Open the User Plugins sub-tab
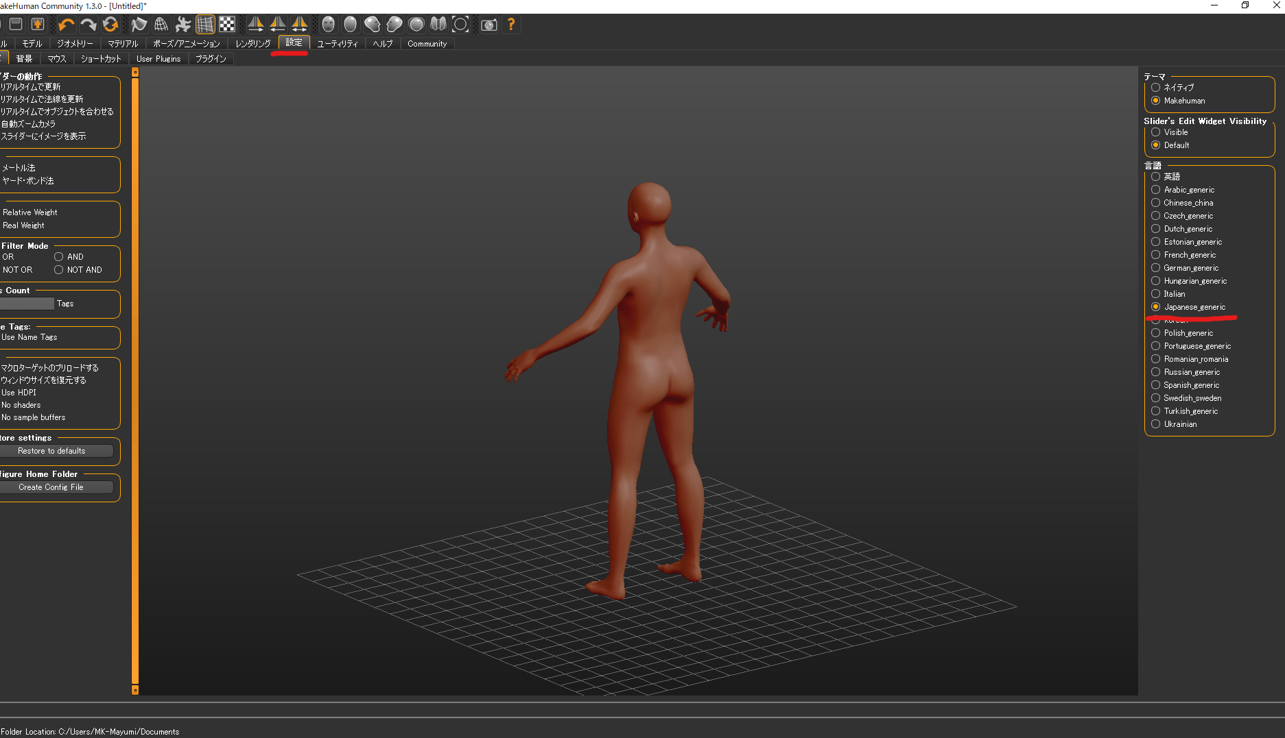The image size is (1285, 738). click(158, 59)
